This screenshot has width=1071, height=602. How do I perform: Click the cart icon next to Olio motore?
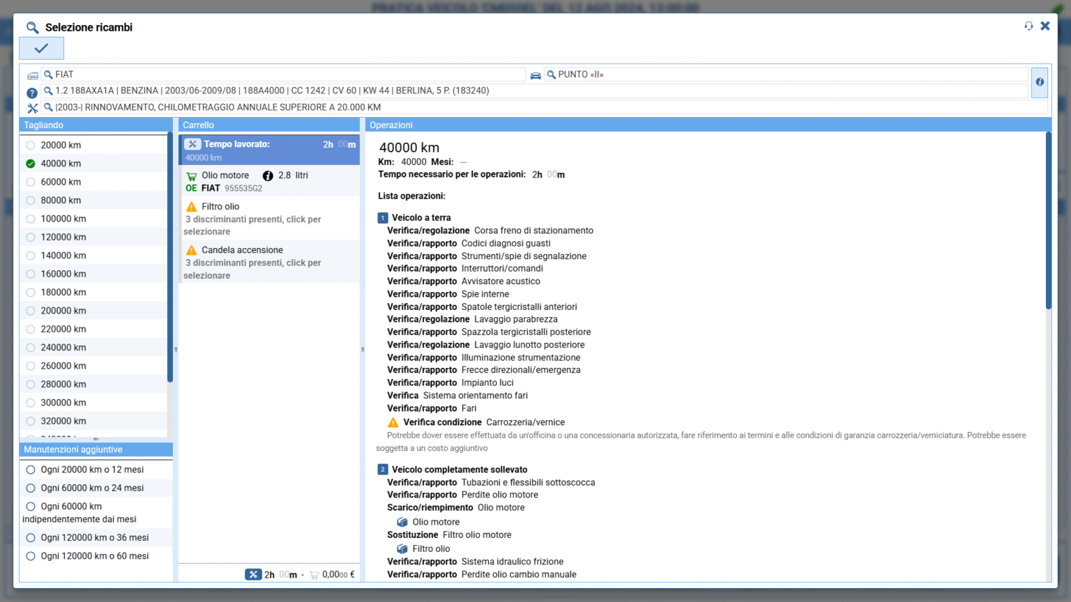tap(192, 176)
